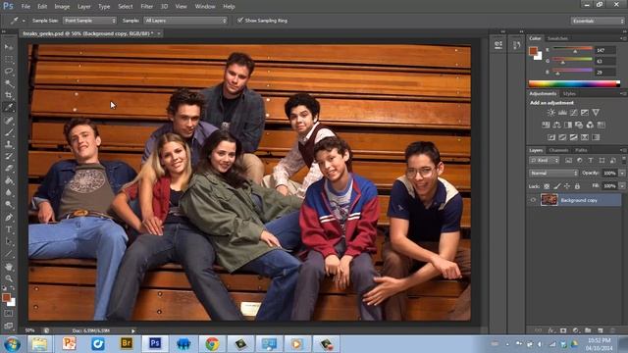Select the Dodge tool

9,205
